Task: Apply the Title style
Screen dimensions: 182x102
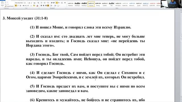Action: pos(111,4)
